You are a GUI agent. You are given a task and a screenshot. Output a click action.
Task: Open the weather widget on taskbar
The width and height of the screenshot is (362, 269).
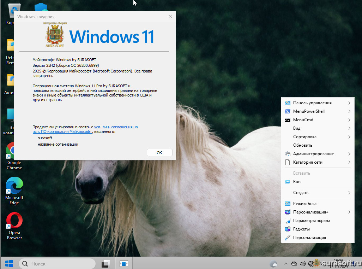pos(273,264)
